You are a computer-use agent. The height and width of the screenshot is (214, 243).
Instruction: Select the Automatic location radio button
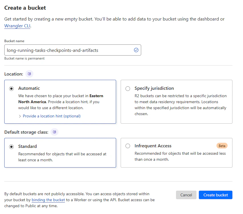(11, 89)
